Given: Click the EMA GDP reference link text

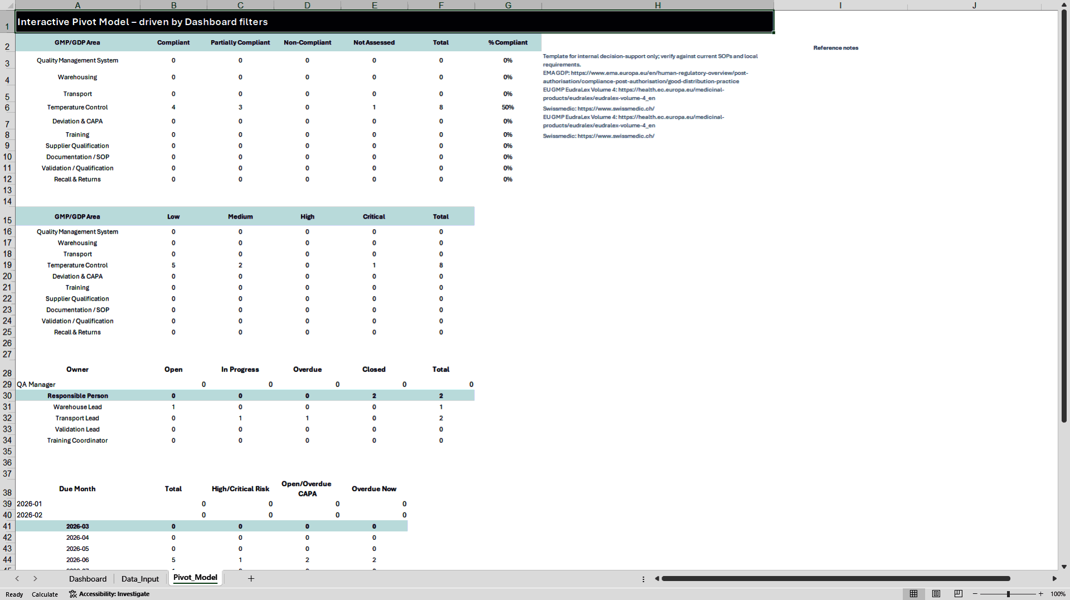Looking at the screenshot, I should (x=646, y=77).
